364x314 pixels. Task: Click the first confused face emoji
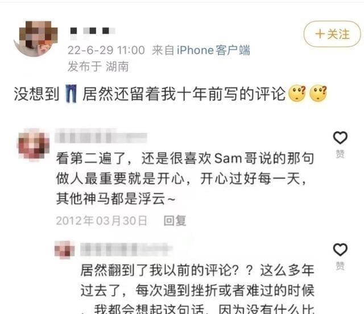[297, 93]
